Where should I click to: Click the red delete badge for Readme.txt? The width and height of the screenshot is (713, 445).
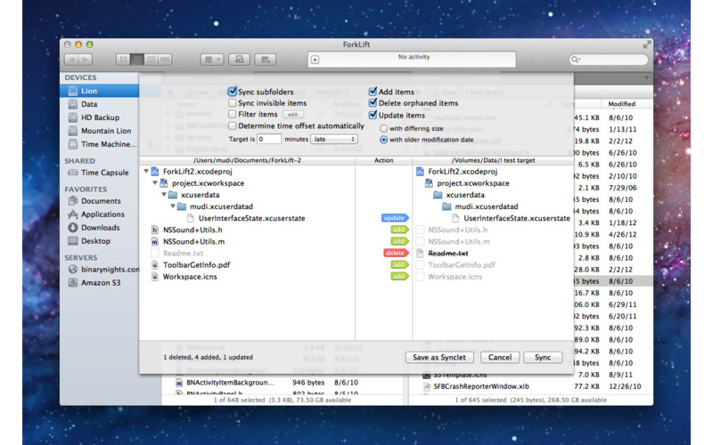(394, 253)
